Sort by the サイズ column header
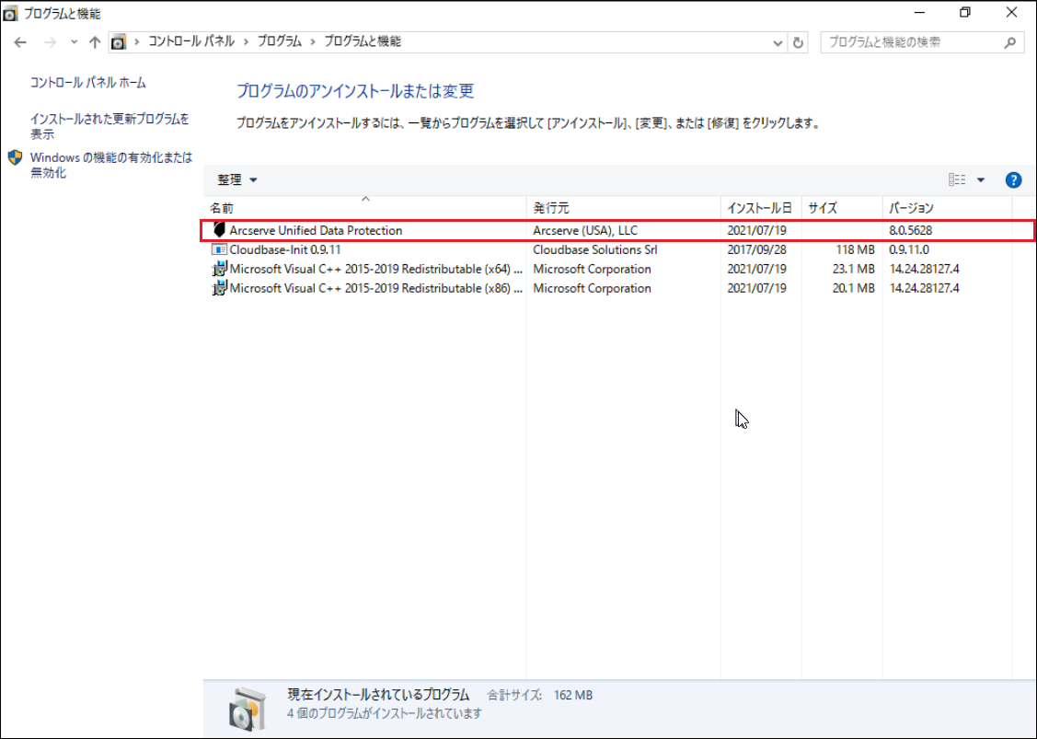Viewport: 1037px width, 739px height. coord(842,208)
